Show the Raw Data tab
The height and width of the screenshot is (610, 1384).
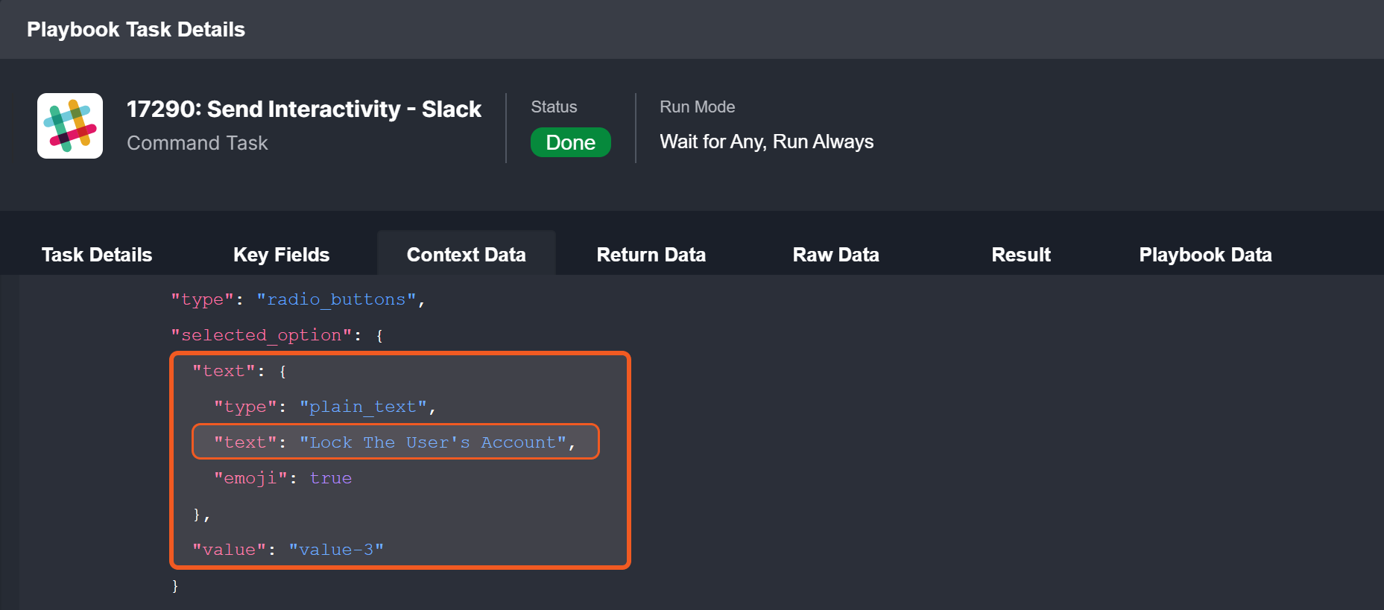835,255
